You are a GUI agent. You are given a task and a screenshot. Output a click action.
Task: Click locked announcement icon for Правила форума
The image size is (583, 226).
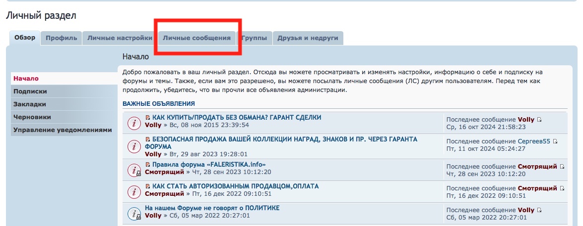pos(134,171)
